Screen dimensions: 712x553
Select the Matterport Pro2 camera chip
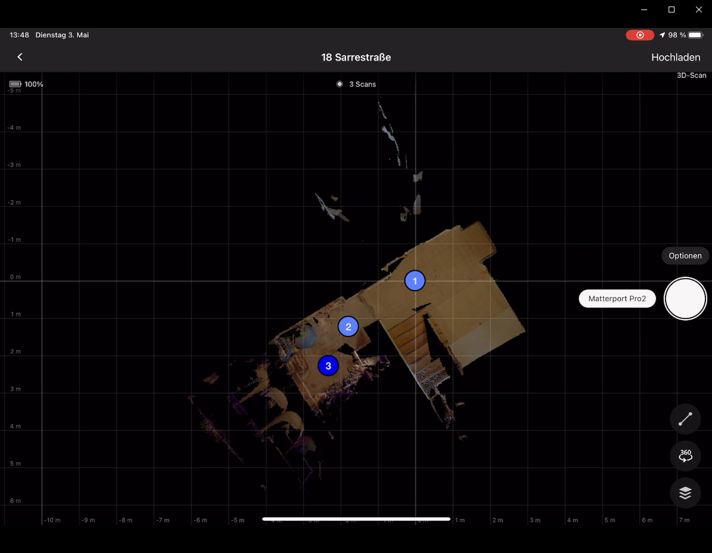pos(617,299)
